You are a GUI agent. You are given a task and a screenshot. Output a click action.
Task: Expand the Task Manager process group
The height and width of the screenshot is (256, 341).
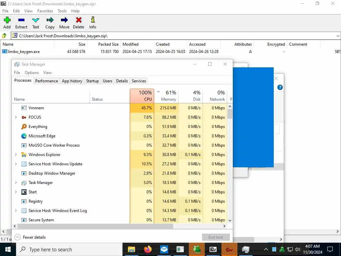(16, 183)
